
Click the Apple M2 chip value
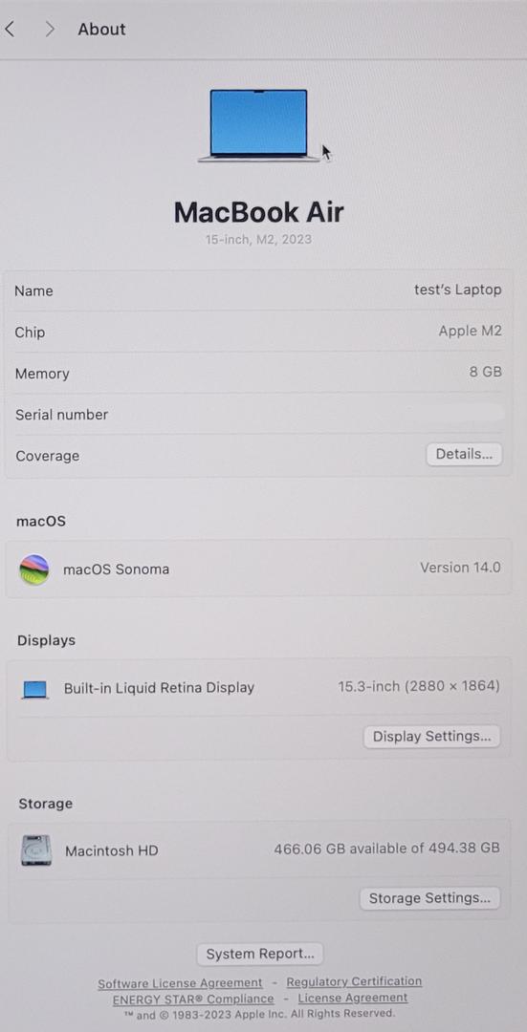(x=471, y=331)
